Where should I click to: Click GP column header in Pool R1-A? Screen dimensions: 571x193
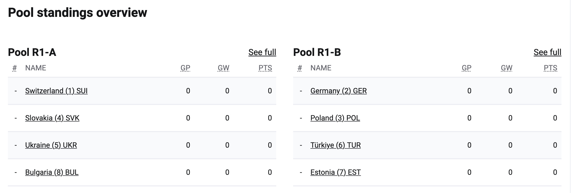[x=185, y=68]
